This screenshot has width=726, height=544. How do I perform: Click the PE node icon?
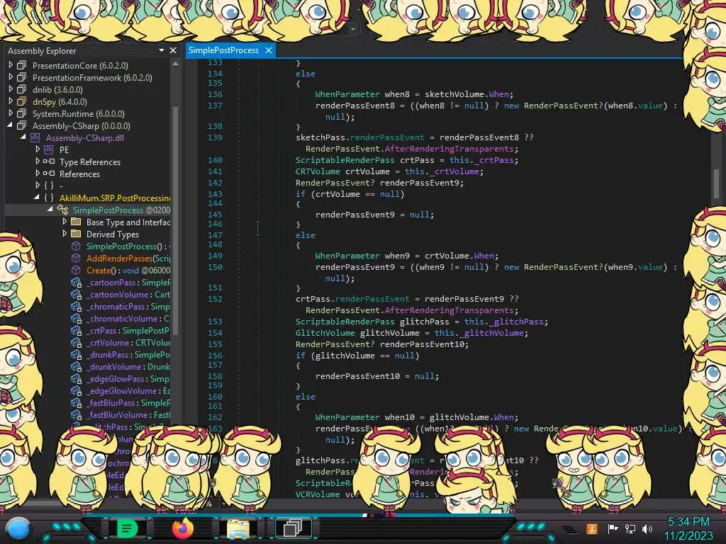(x=49, y=149)
